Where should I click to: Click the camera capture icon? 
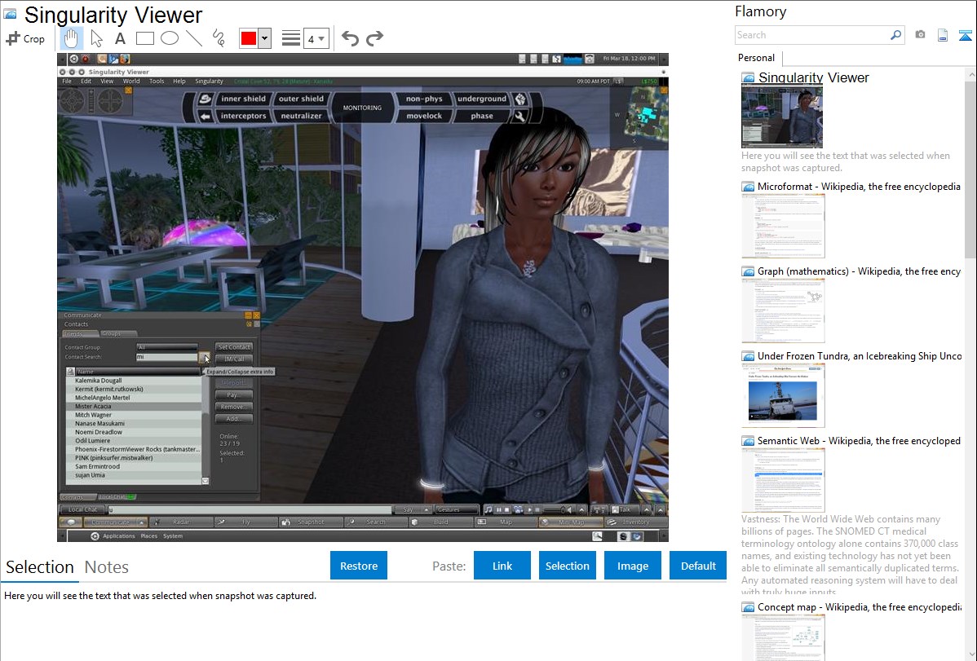point(920,35)
